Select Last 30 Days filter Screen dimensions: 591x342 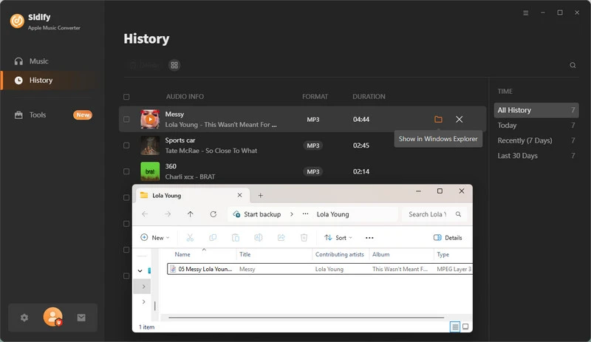[536, 155]
